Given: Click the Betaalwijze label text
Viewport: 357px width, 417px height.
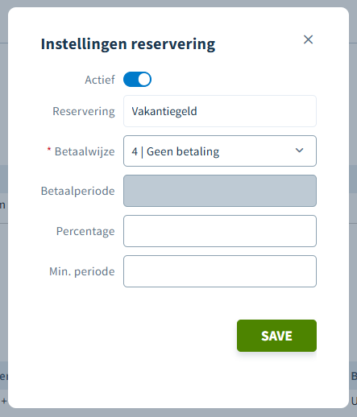Looking at the screenshot, I should (85, 151).
